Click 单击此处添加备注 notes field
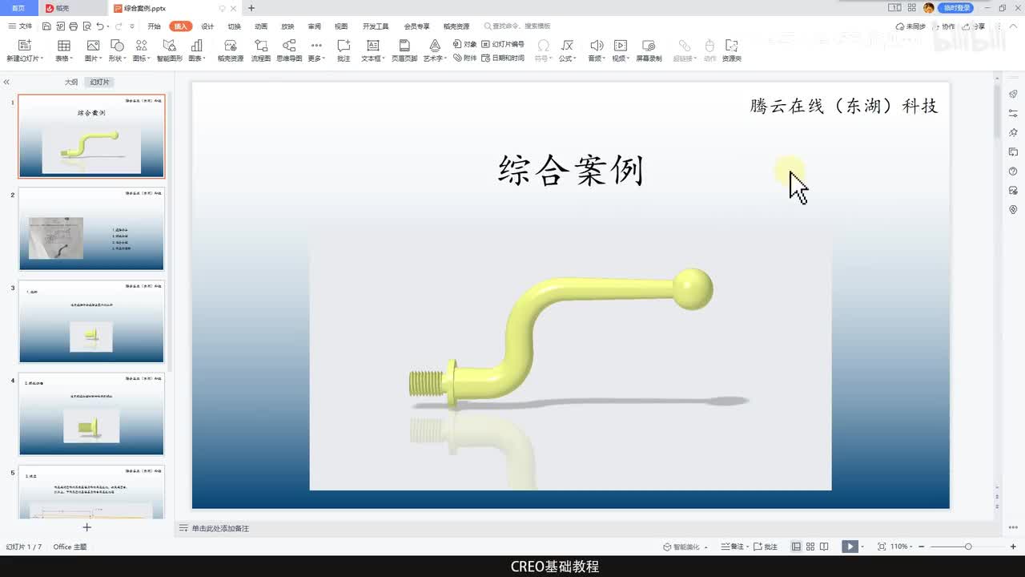This screenshot has width=1025, height=577. point(220,529)
